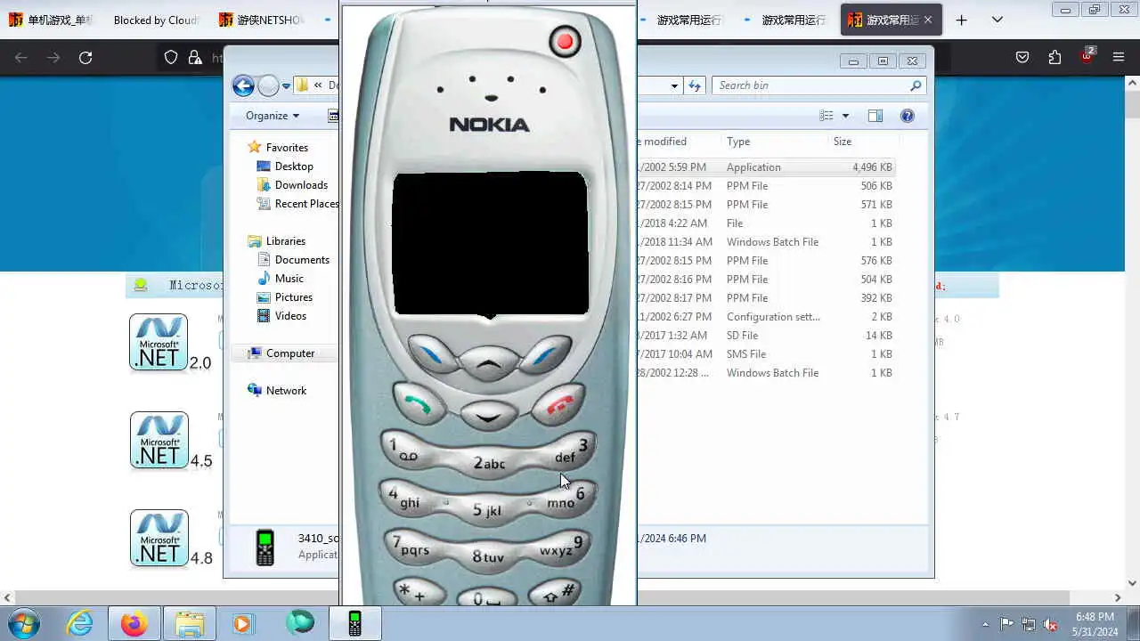Open Windows Start button
1140x641 pixels.
[x=23, y=623]
